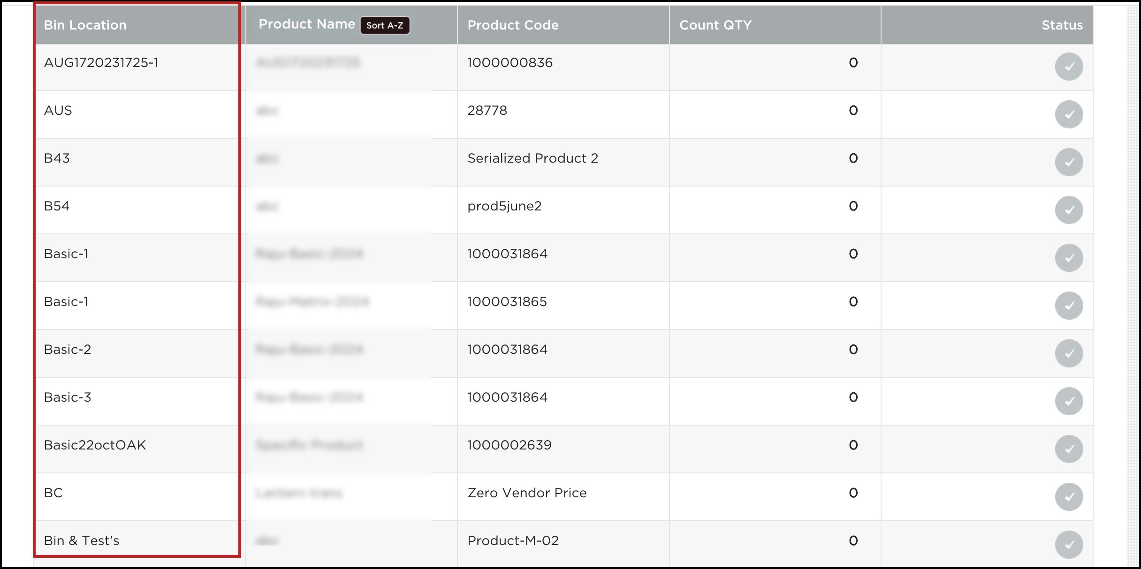Click status checkmark for AUG1720231725-1 row
Image resolution: width=1141 pixels, height=569 pixels.
click(1069, 67)
